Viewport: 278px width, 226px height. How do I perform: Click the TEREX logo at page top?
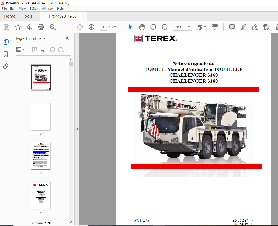click(x=156, y=38)
